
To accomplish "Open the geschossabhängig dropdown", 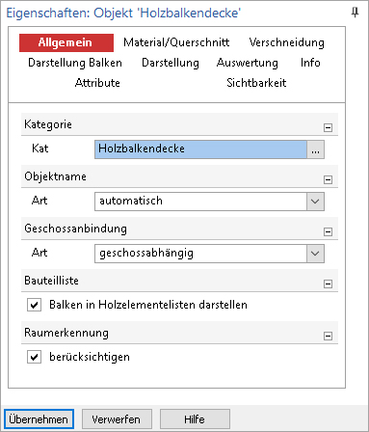I will (209, 254).
